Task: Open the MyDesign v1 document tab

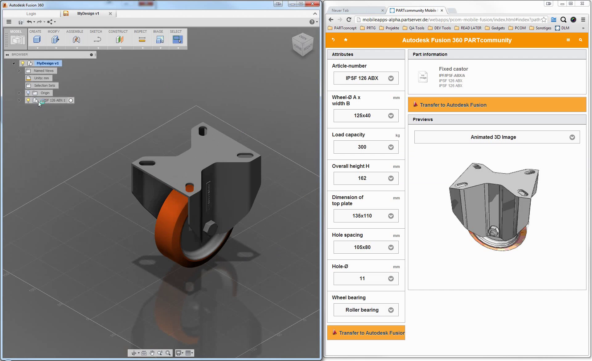Action: (x=88, y=14)
